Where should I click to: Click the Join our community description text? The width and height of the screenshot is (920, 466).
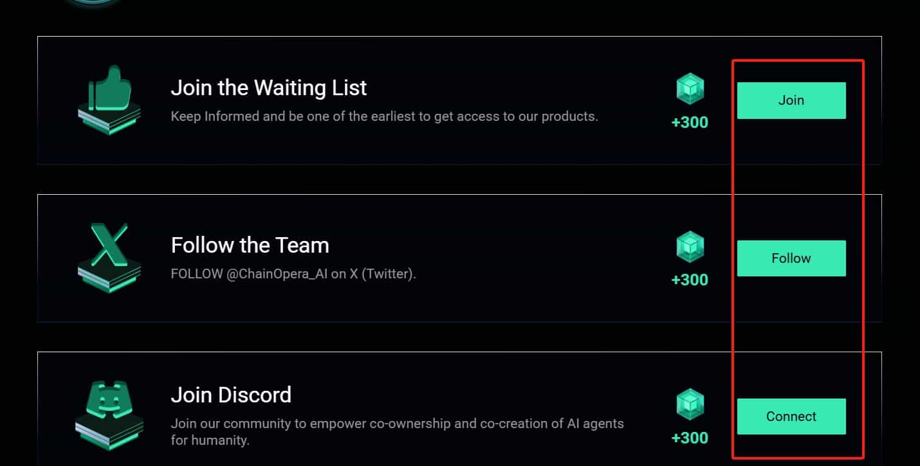pos(397,432)
